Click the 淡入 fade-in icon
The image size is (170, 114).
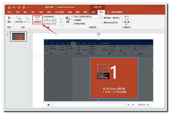click(44, 20)
